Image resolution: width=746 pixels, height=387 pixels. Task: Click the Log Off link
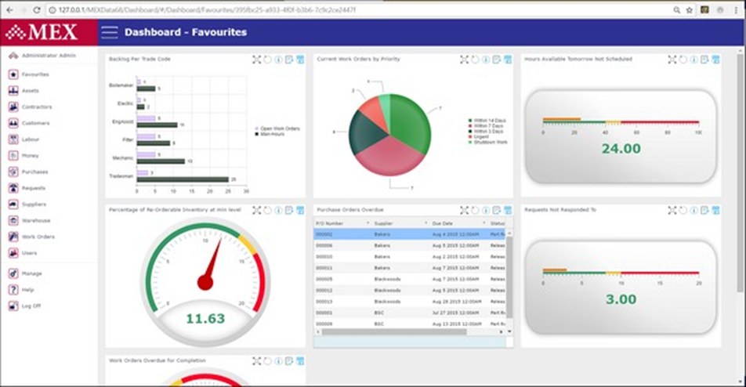coord(31,306)
